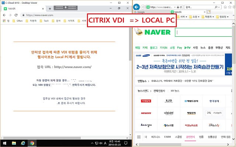Open the action center notification icon

tap(126, 143)
